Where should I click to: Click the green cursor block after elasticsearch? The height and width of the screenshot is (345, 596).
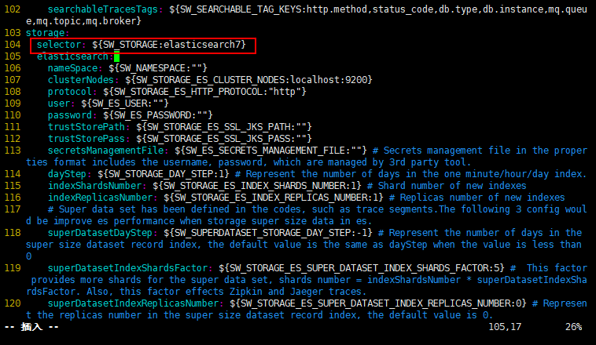[116, 57]
